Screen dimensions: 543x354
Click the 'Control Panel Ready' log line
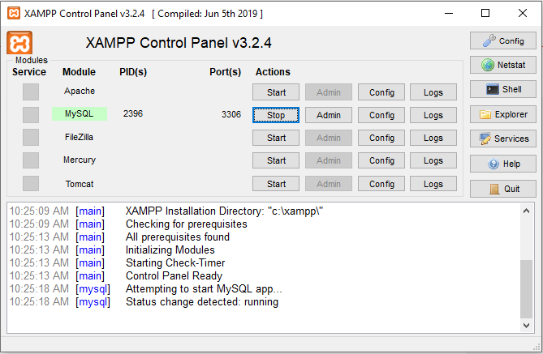coord(174,276)
